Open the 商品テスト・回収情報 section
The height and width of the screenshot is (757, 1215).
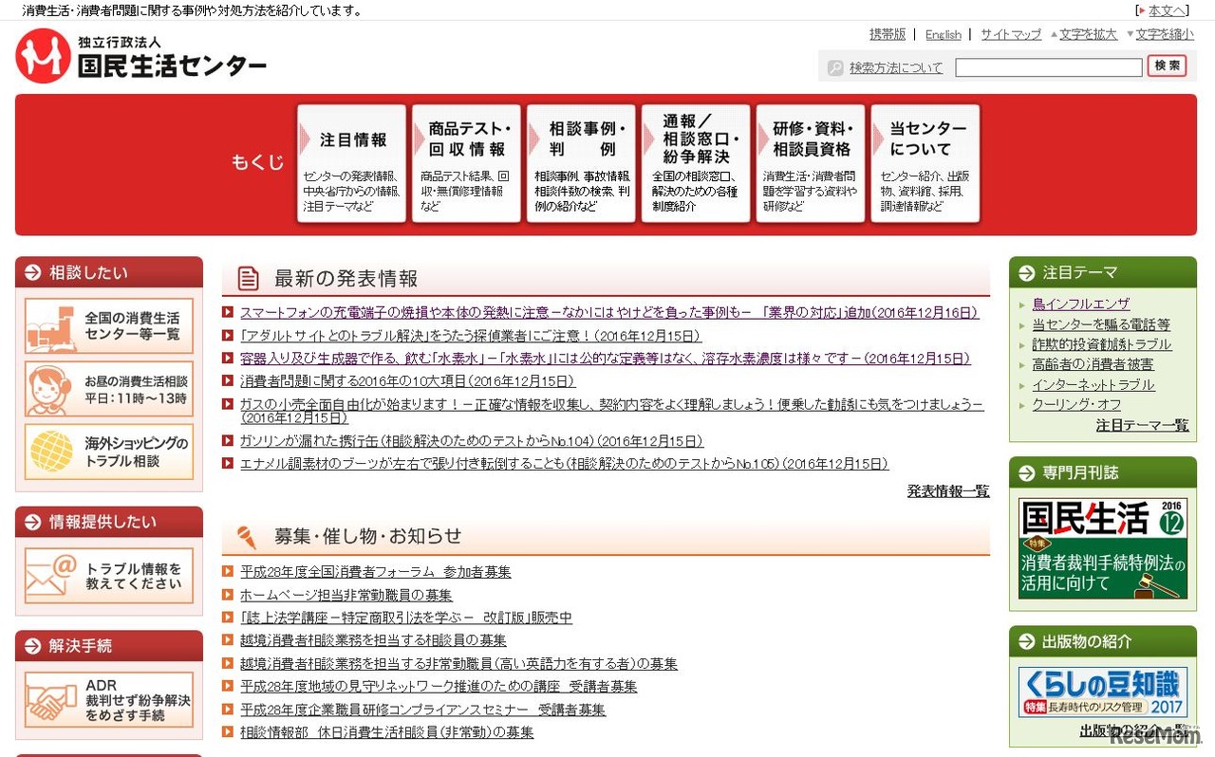pyautogui.click(x=466, y=163)
